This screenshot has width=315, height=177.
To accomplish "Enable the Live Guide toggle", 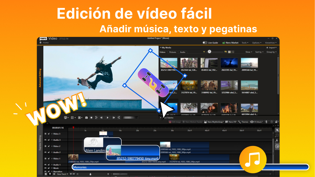I will [205, 42].
